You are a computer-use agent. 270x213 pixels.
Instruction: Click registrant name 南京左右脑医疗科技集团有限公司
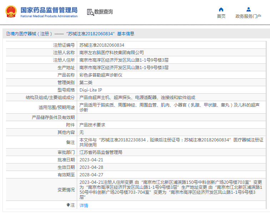point(111,53)
